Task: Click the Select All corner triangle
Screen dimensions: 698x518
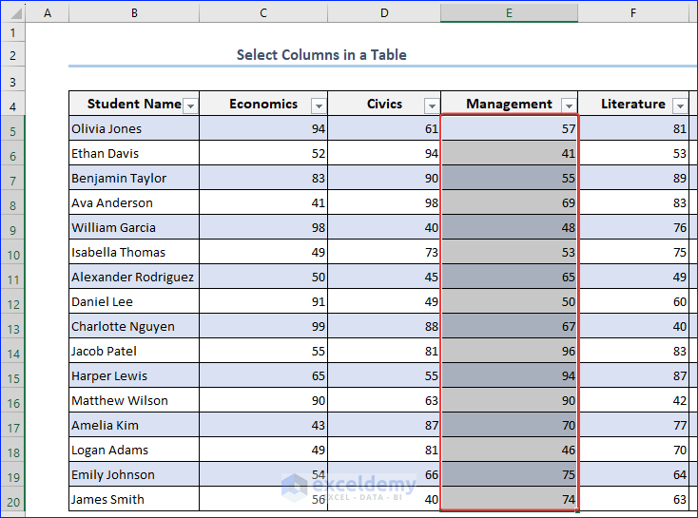Action: coord(14,13)
